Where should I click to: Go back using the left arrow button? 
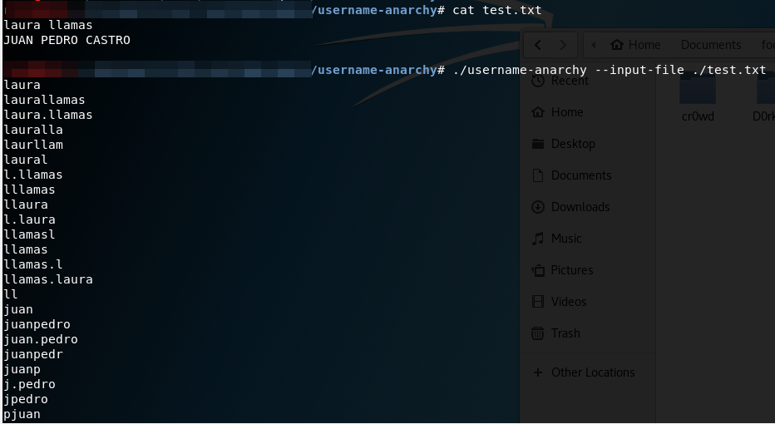point(539,45)
